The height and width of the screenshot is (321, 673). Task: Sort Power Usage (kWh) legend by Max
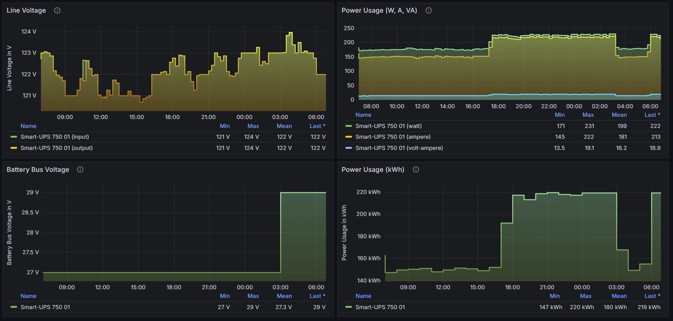pos(586,296)
